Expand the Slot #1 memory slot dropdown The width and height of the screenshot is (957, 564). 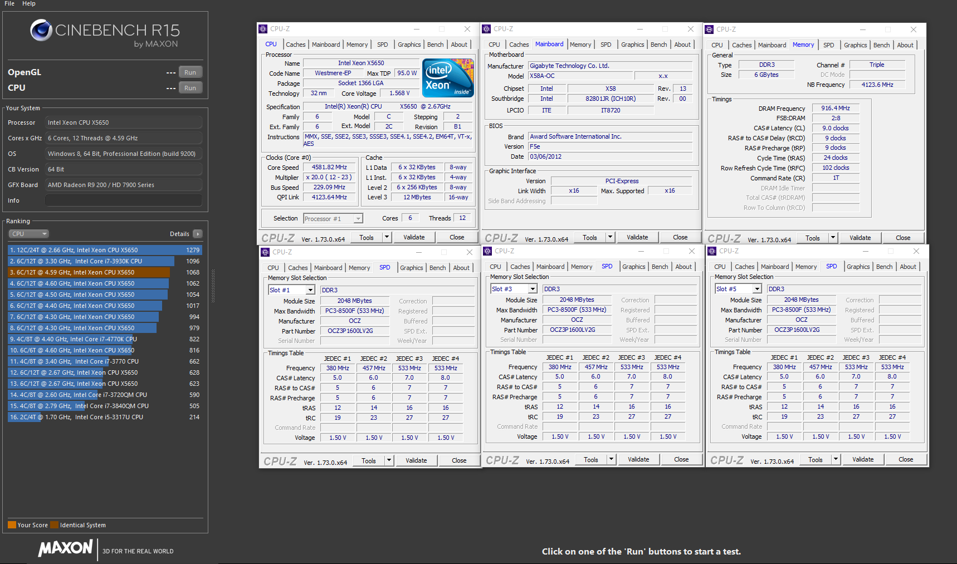click(x=310, y=290)
